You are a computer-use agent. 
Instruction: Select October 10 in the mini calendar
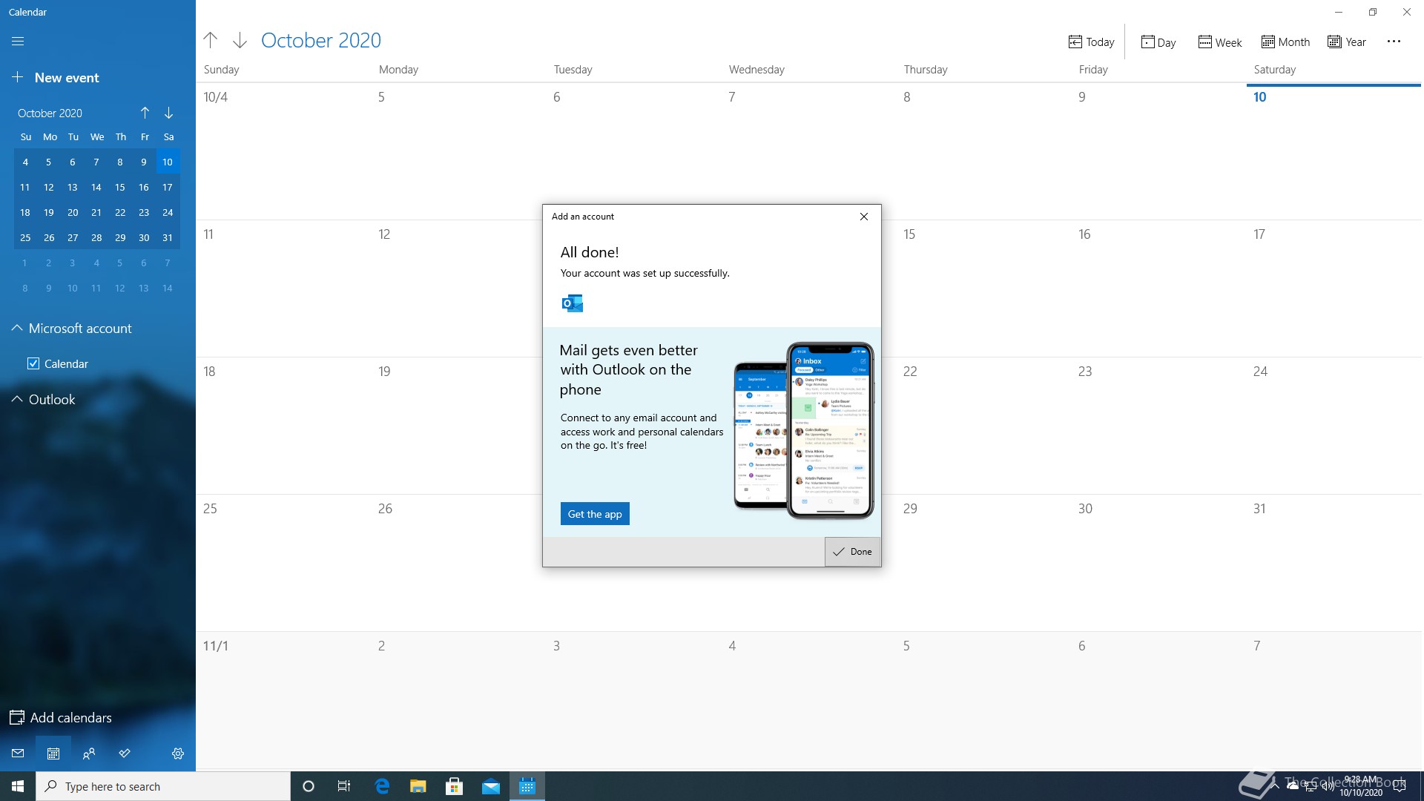[168, 162]
